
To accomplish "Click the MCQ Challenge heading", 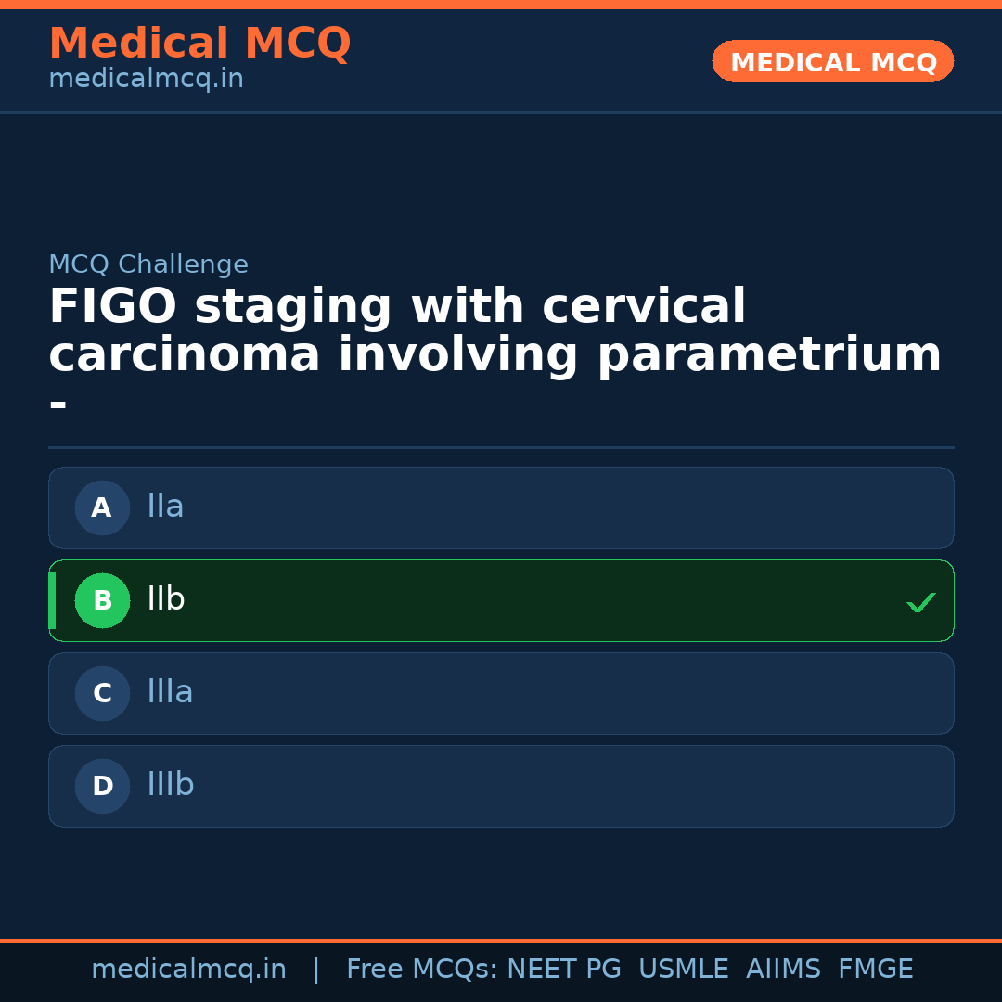I will pyautogui.click(x=148, y=263).
